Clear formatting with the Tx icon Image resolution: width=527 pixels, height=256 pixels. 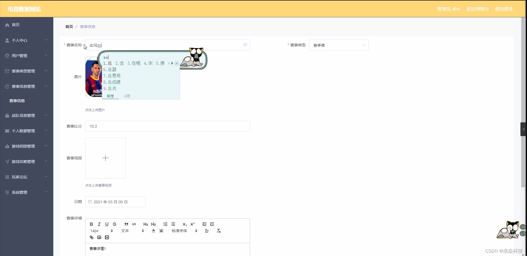219,231
